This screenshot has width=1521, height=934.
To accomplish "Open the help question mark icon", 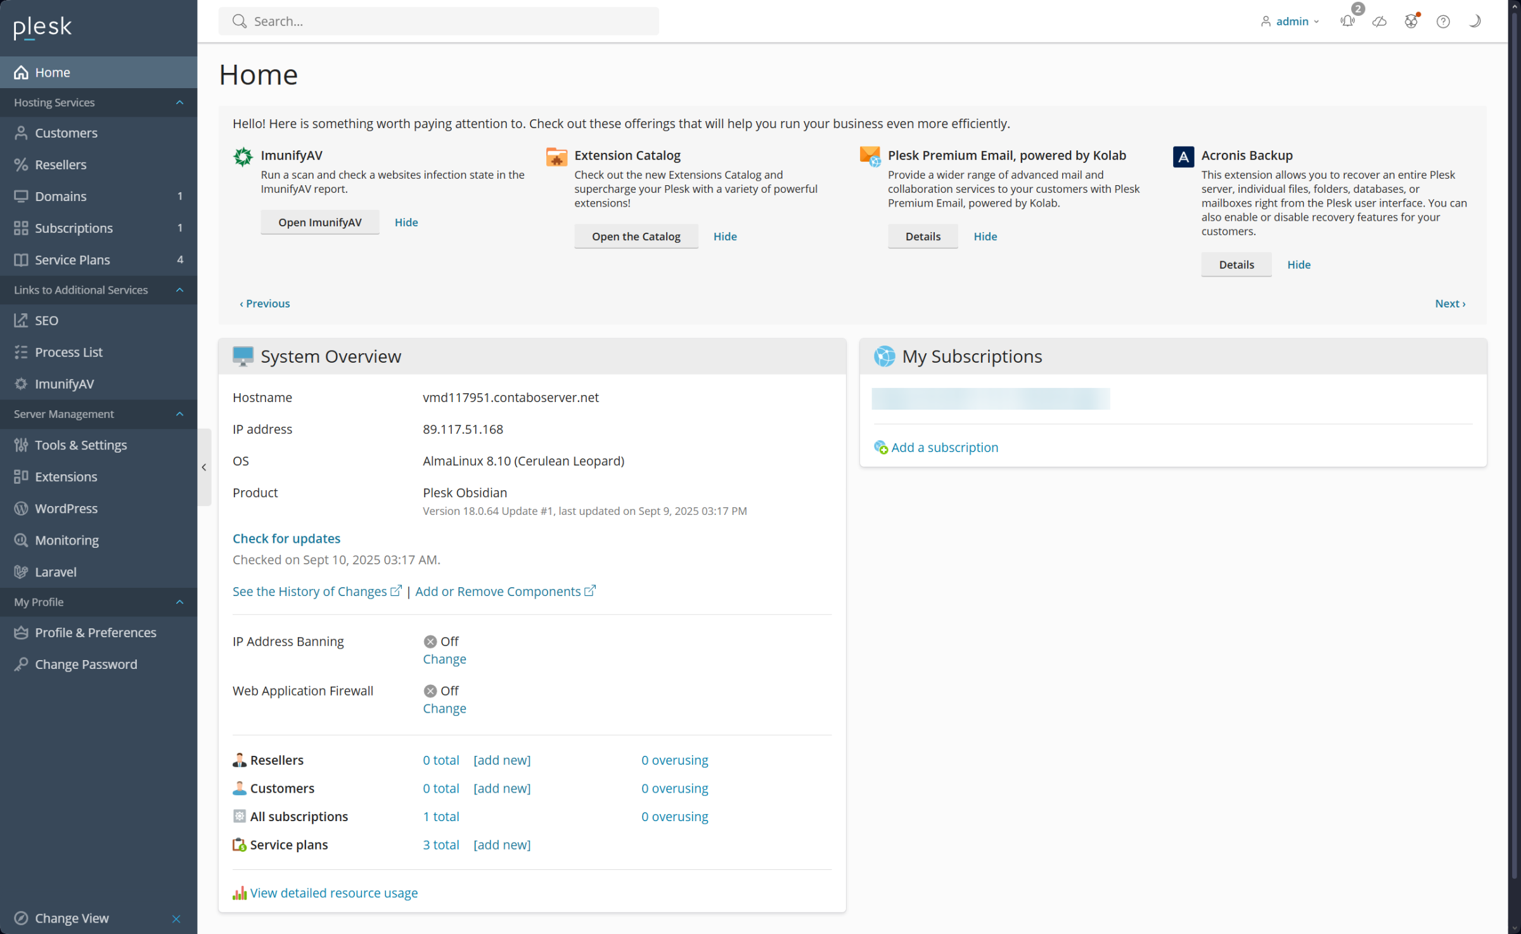I will point(1443,22).
